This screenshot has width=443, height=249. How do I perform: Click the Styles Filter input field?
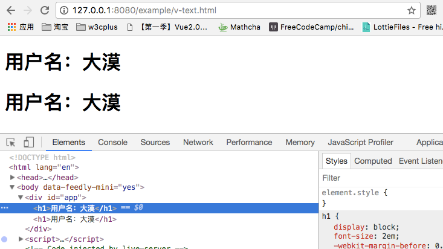(381, 178)
